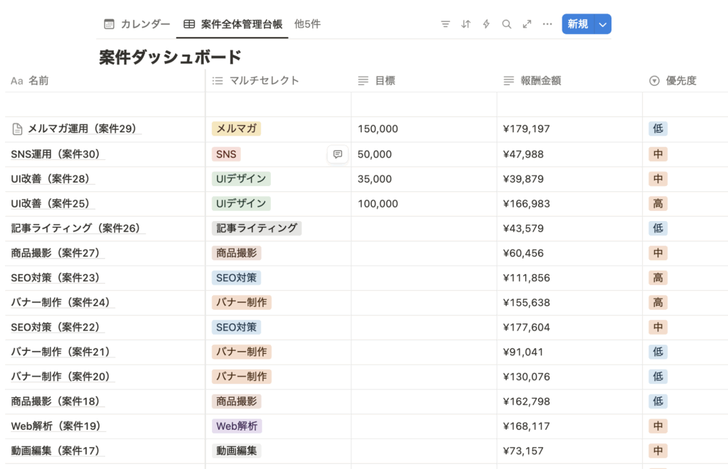Click the search magnifier icon
Viewport: 728px width, 469px height.
pyautogui.click(x=507, y=24)
